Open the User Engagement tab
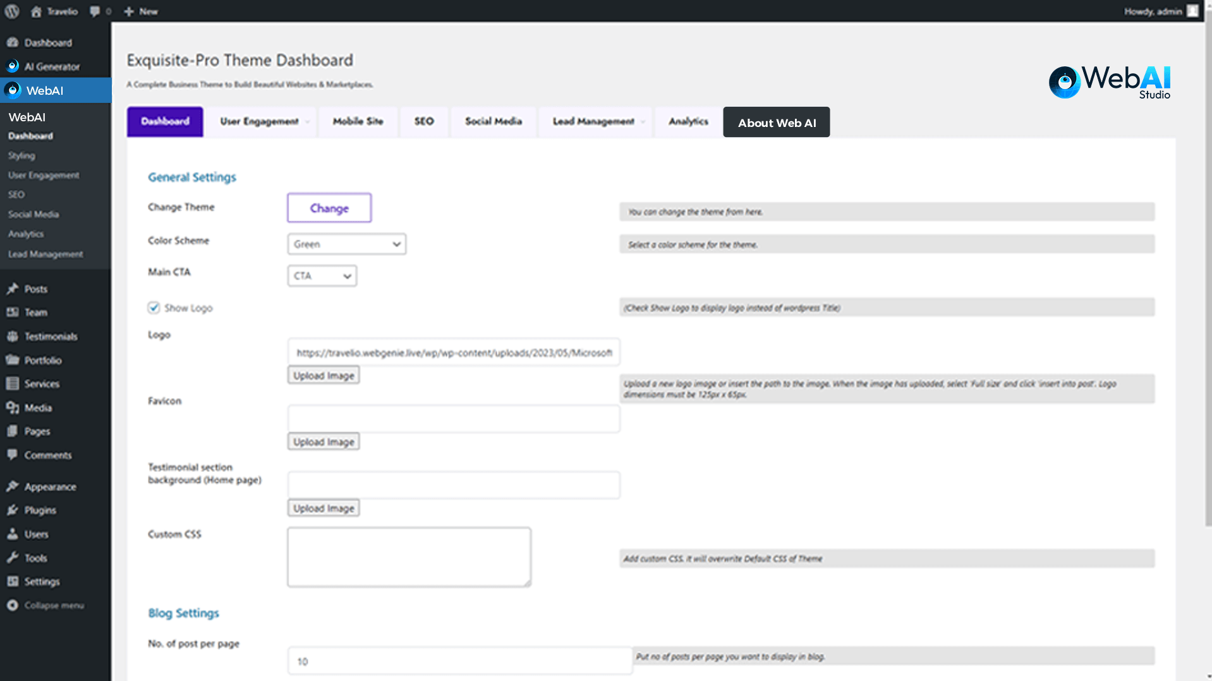Viewport: 1212px width, 681px height. [259, 121]
